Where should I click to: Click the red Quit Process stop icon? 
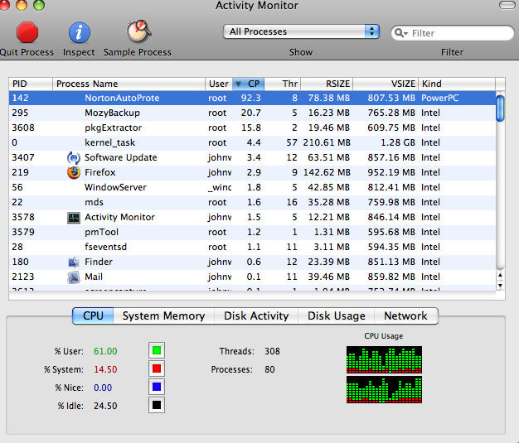pyautogui.click(x=28, y=32)
